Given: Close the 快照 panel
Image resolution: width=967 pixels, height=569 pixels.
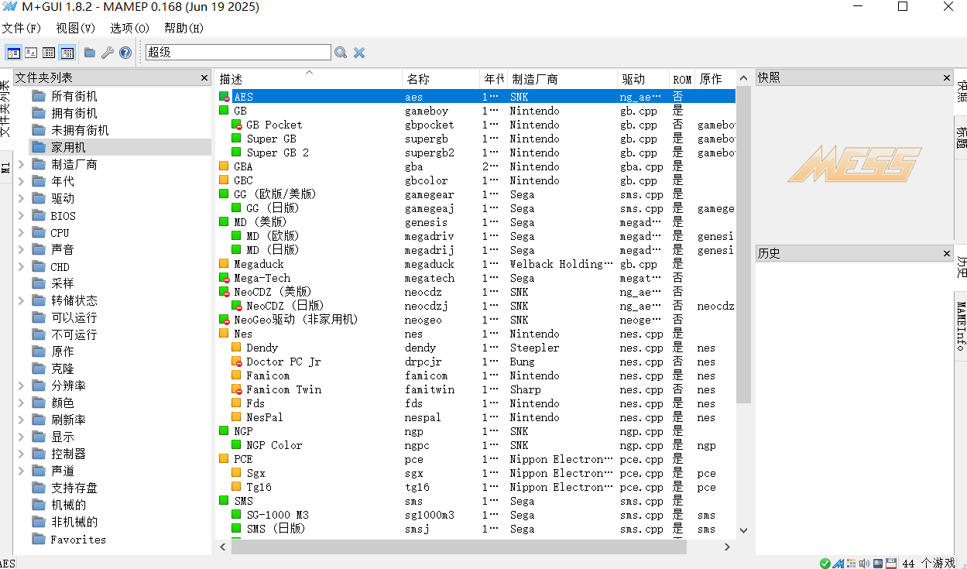Looking at the screenshot, I should click(947, 77).
